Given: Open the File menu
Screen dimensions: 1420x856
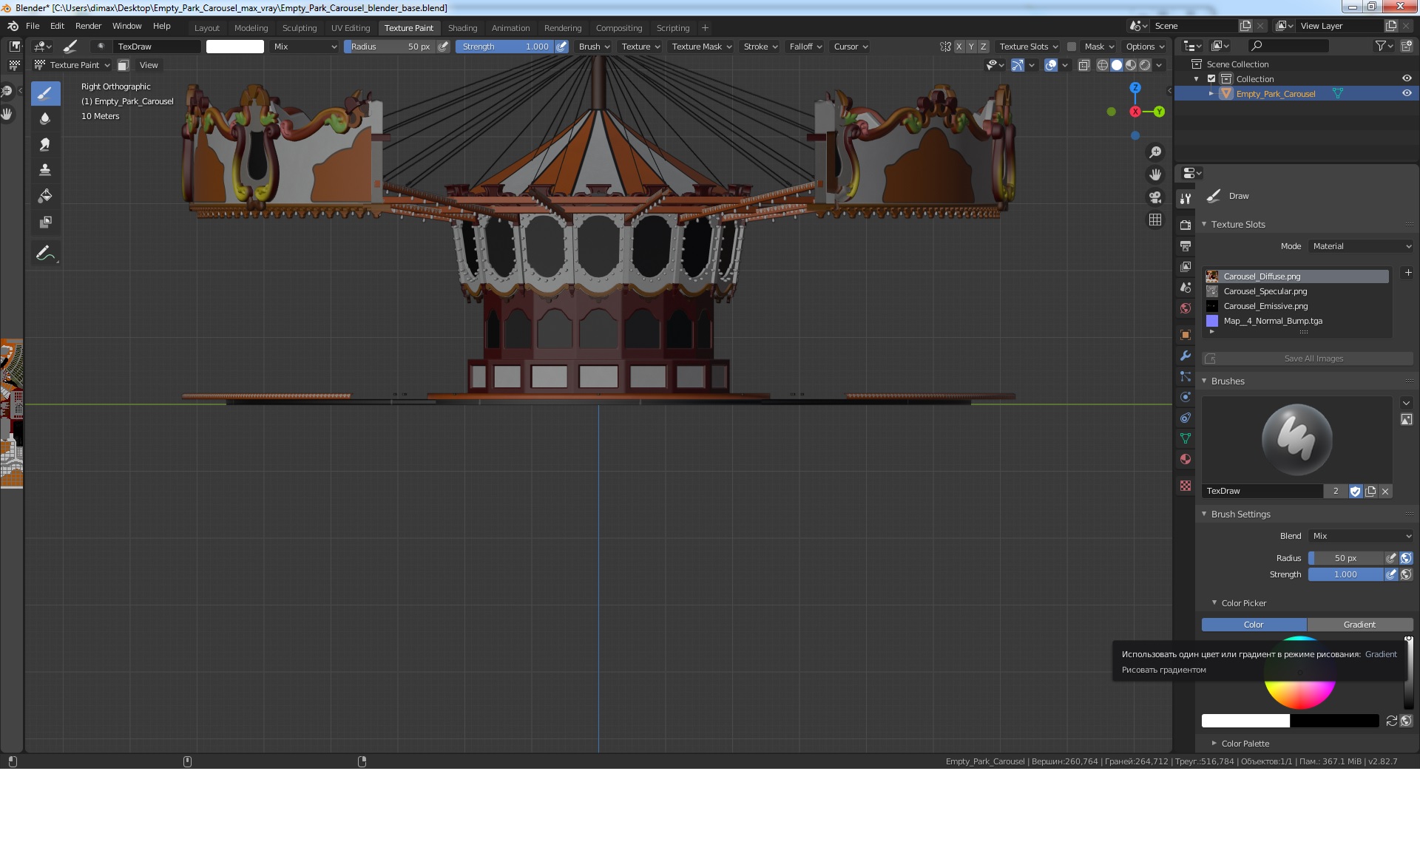Looking at the screenshot, I should tap(33, 26).
